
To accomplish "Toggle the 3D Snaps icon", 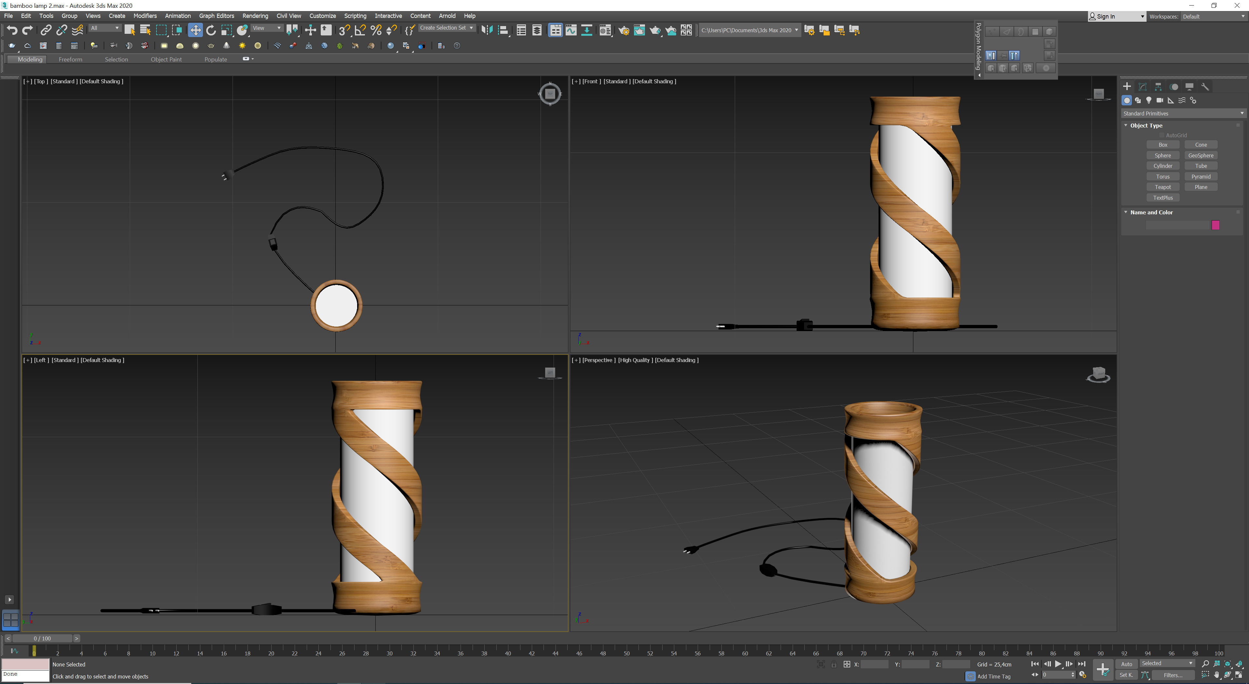I will click(x=344, y=30).
